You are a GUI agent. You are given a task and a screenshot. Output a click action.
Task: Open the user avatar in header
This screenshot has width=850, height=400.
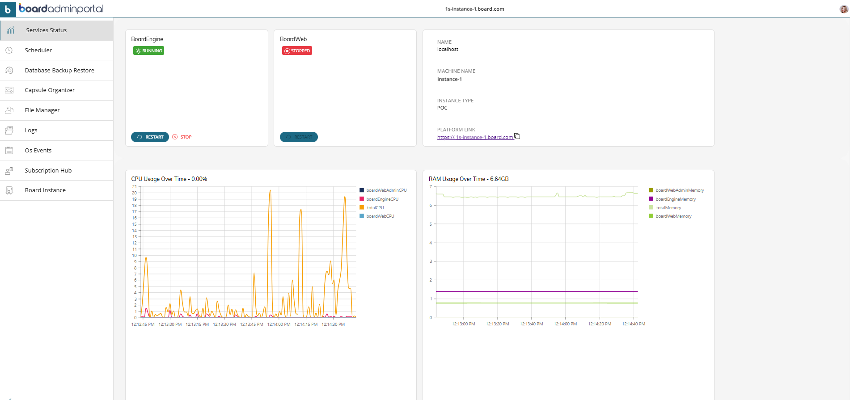(x=844, y=9)
